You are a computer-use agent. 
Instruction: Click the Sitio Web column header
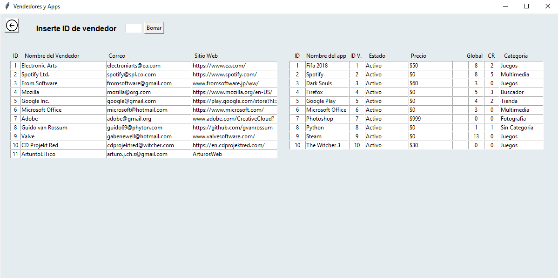206,56
